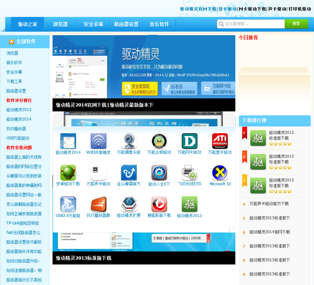Open the 驱动精灵2013 green icon in grid

point(189,204)
